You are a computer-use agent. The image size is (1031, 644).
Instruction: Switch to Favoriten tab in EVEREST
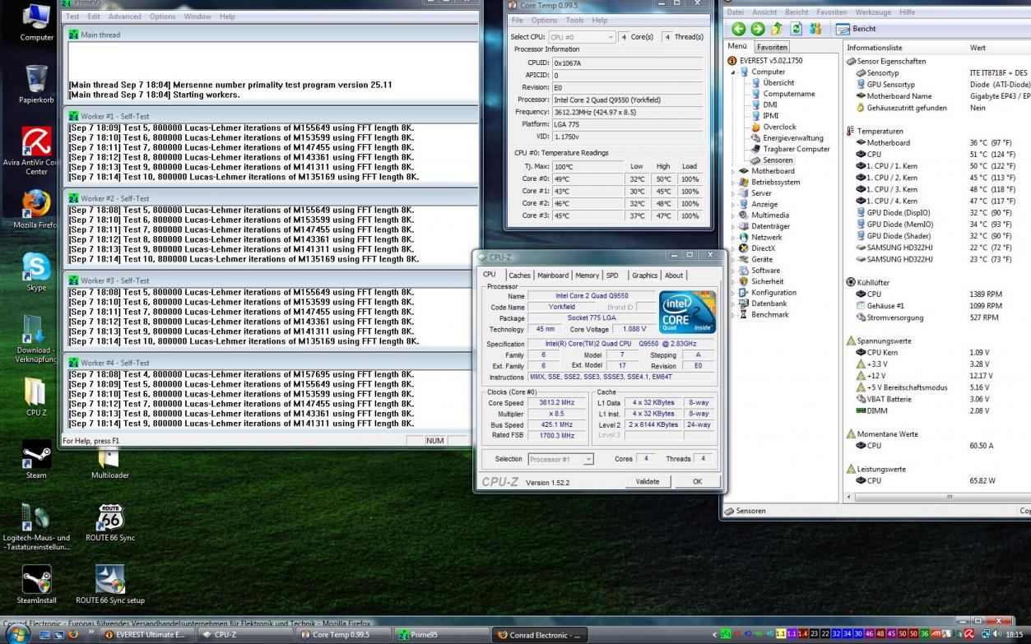(772, 47)
